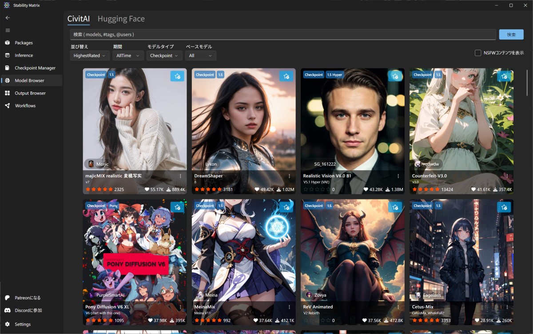Click the Stability Matrix app icon in title bar
533x334 pixels.
click(8, 5)
